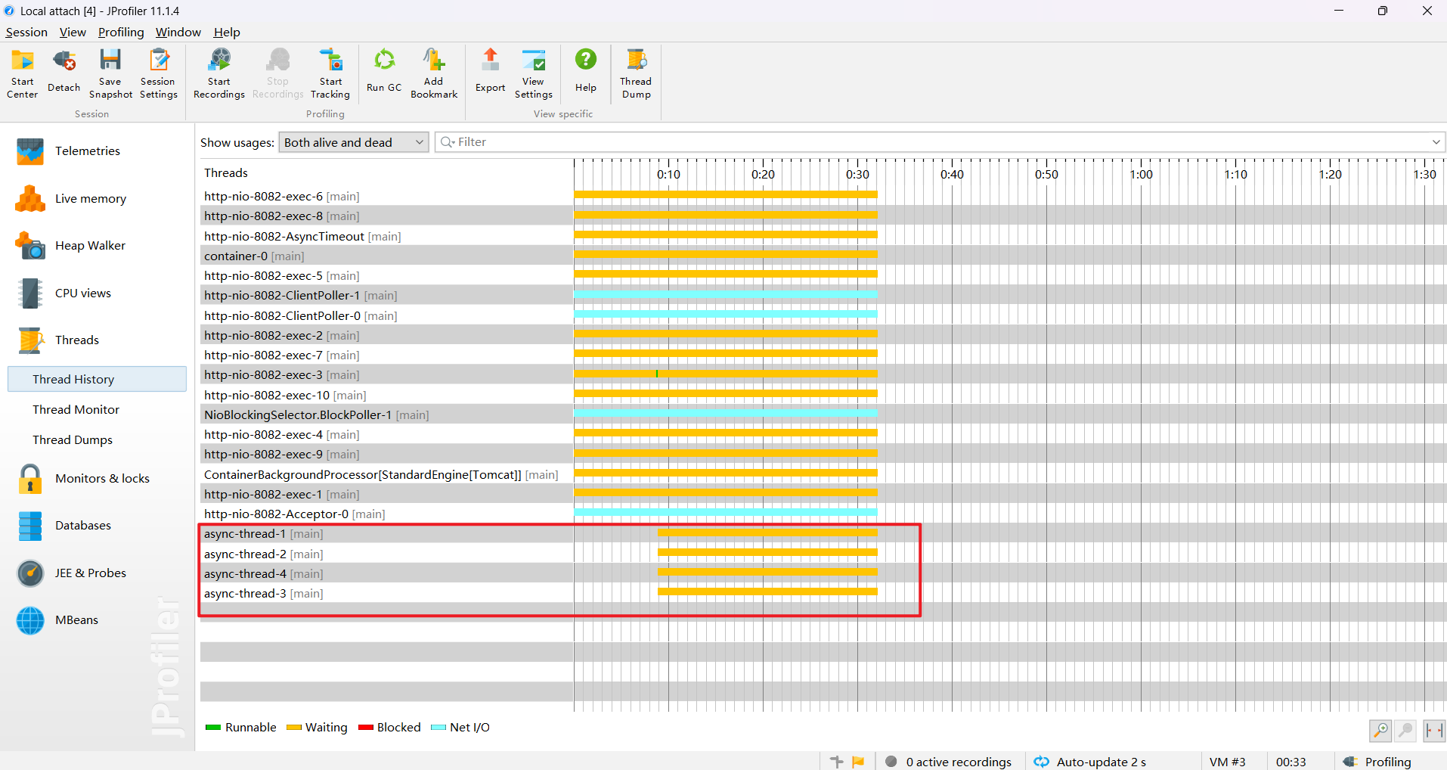1447x770 pixels.
Task: Detach from the profiled JVM
Action: point(64,73)
